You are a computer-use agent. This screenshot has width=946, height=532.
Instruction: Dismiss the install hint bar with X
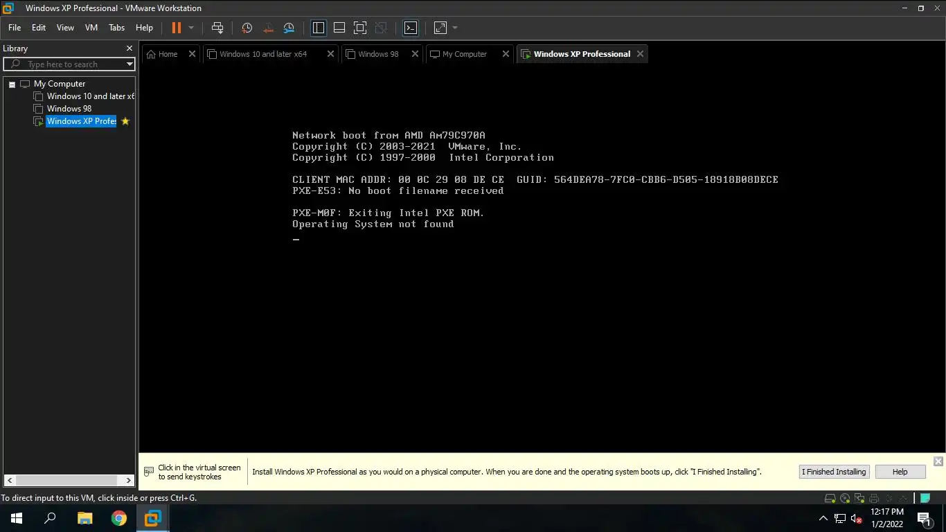(x=938, y=461)
